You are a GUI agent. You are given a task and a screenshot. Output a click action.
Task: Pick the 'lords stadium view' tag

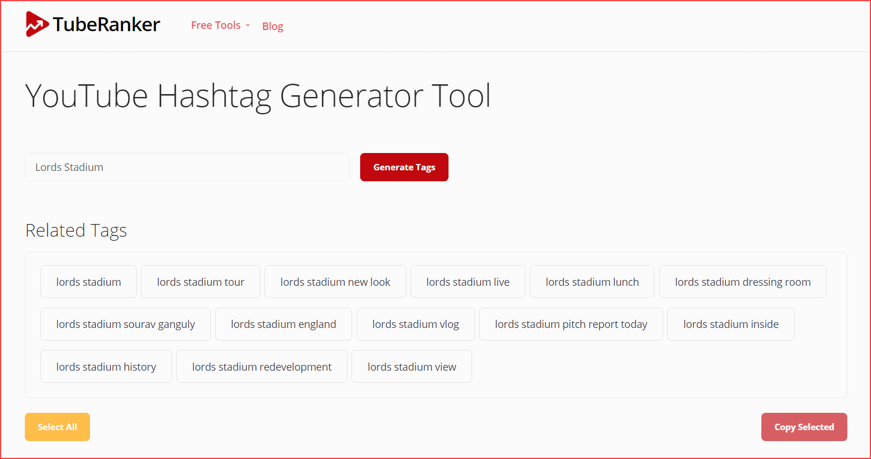point(412,366)
